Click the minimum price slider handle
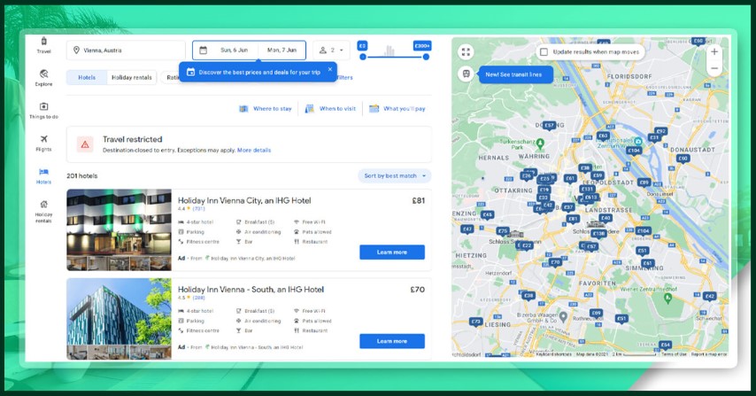 [x=363, y=57]
